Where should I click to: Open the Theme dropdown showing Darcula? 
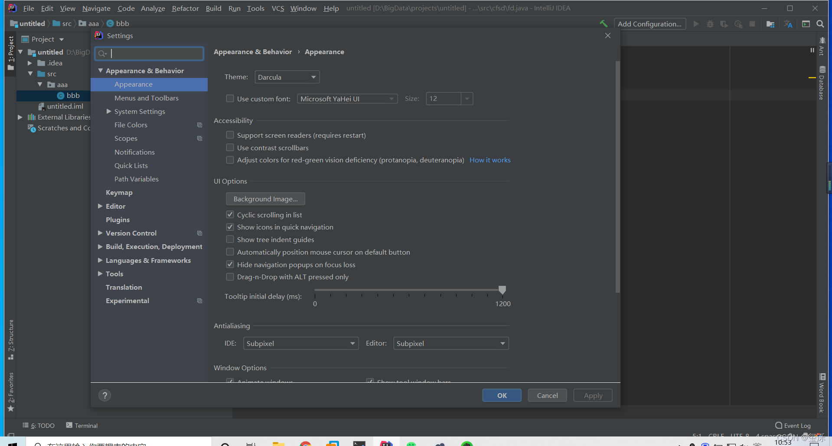(287, 77)
